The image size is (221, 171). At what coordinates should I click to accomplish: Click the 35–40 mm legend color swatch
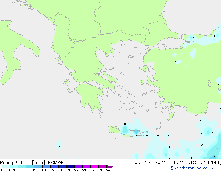(x=86, y=166)
